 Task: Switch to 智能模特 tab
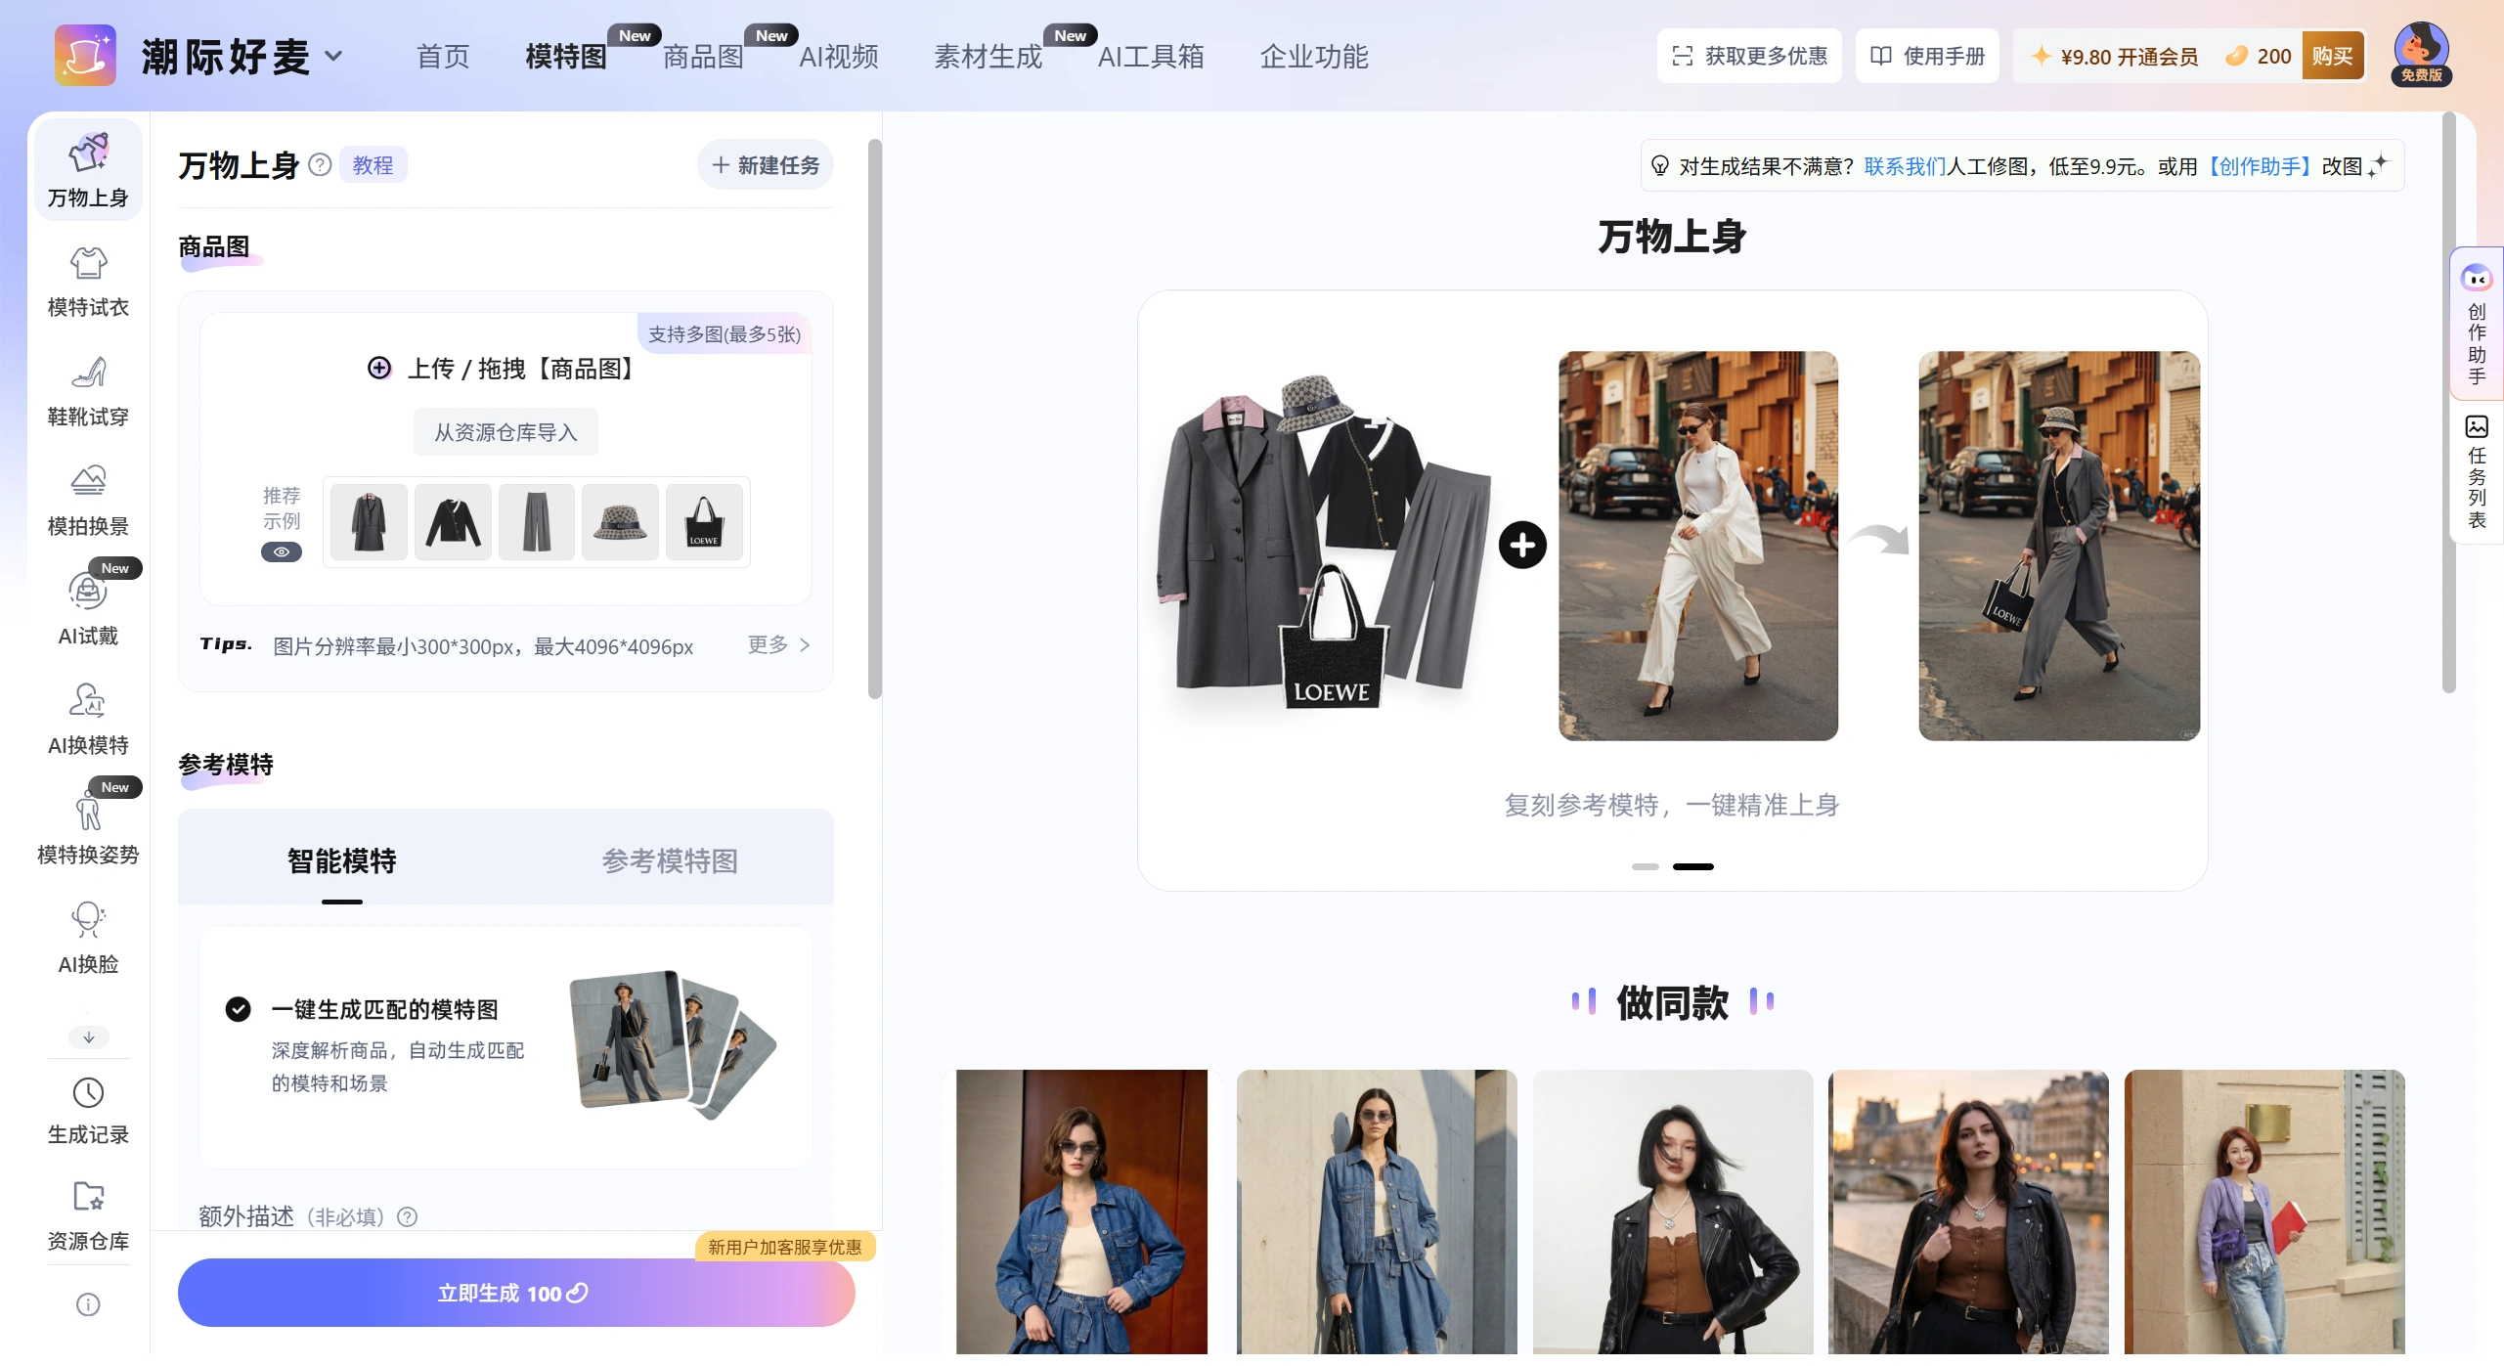(341, 860)
